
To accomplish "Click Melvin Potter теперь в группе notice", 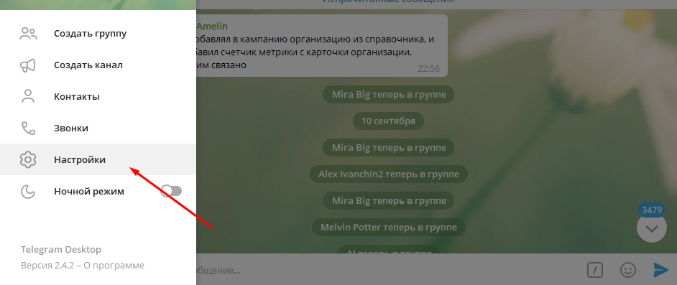I will click(x=389, y=227).
